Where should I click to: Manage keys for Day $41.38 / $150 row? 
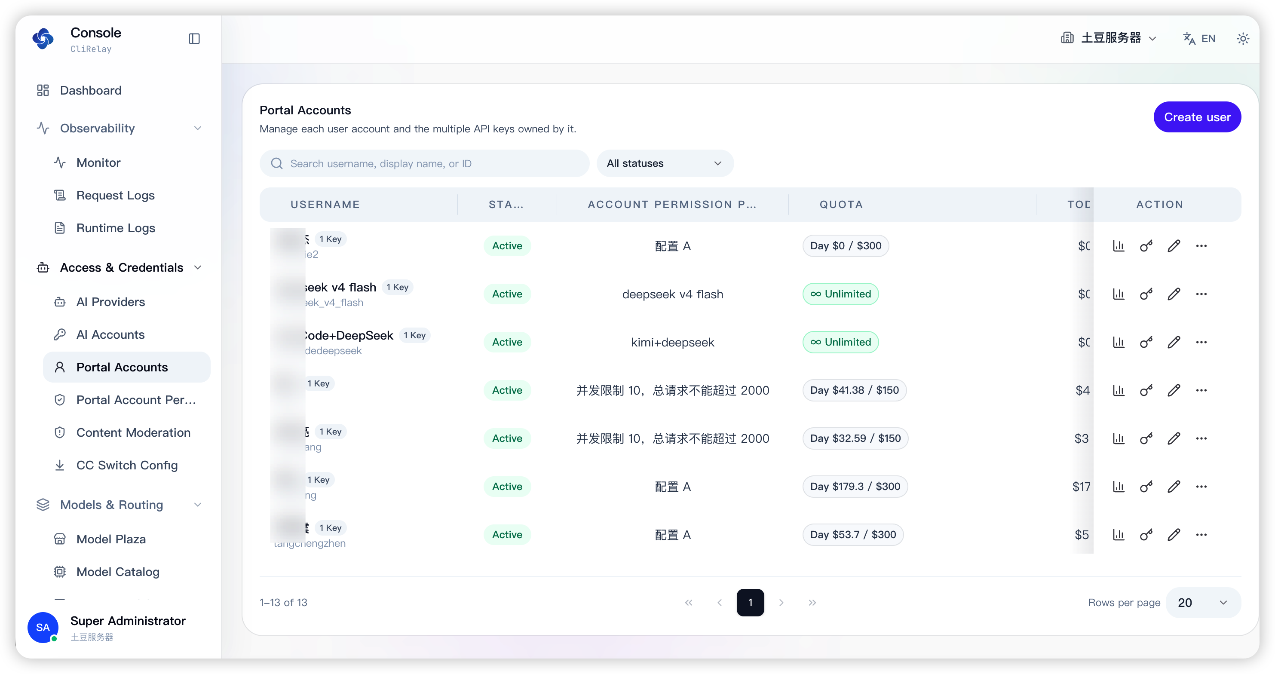(x=1146, y=390)
